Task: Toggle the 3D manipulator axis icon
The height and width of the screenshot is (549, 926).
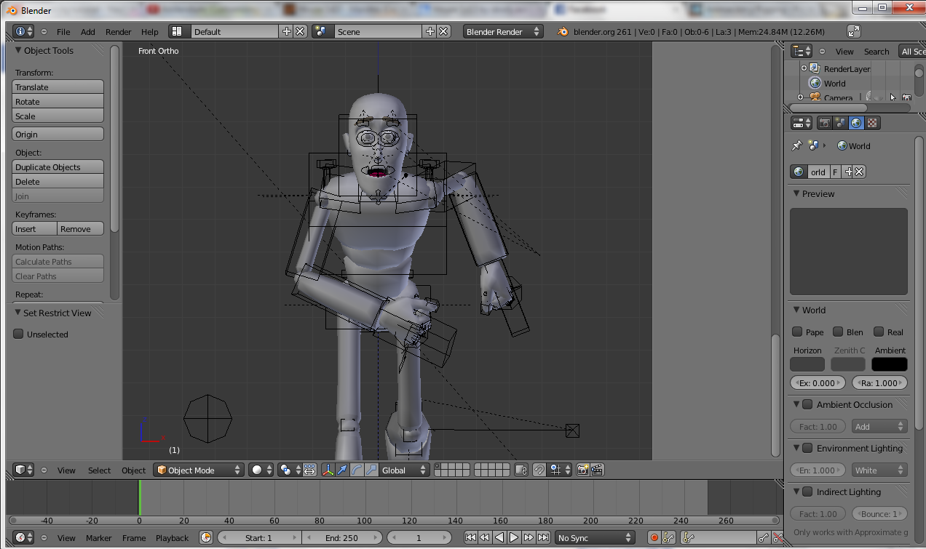Action: click(328, 470)
